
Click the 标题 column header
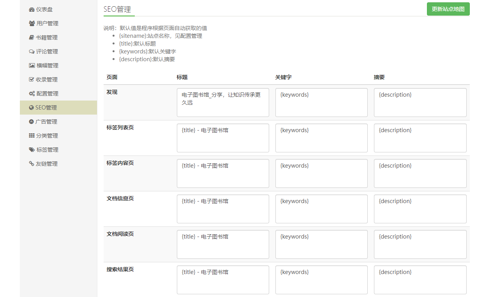[x=182, y=77]
